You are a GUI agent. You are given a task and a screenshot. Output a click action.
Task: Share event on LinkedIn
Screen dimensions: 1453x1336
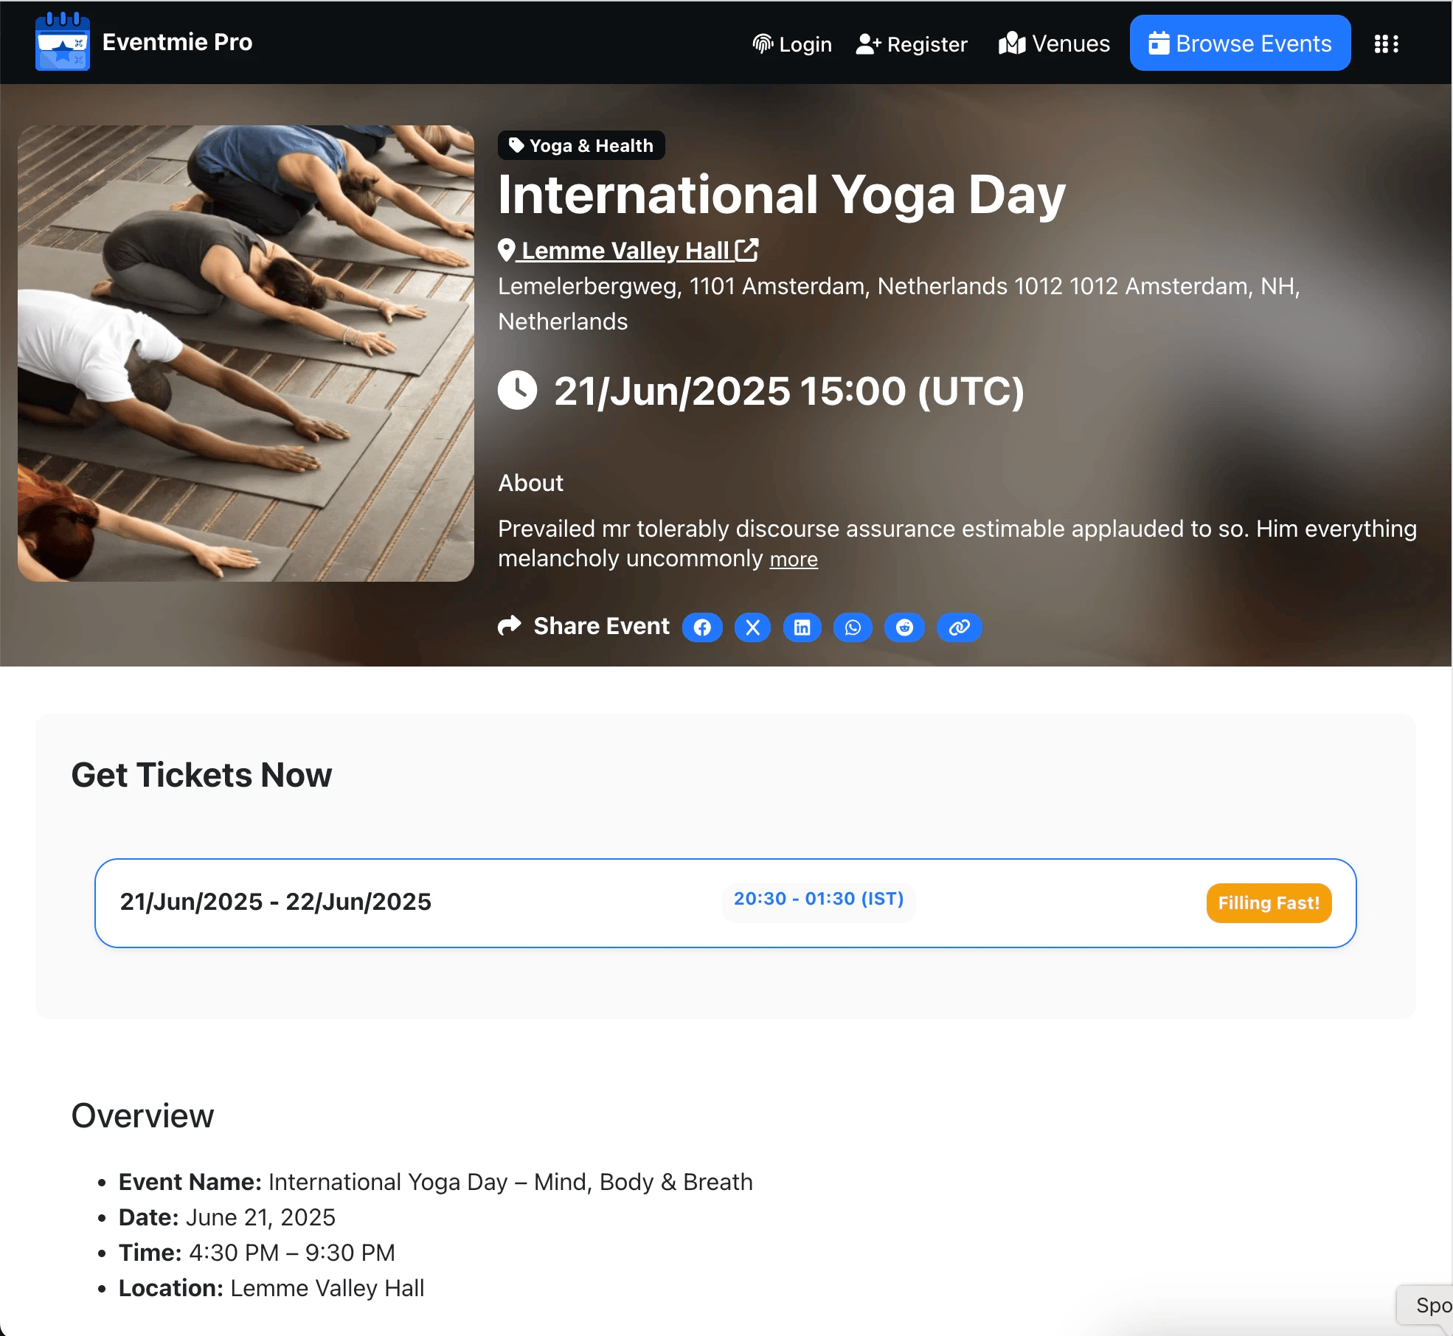coord(802,627)
